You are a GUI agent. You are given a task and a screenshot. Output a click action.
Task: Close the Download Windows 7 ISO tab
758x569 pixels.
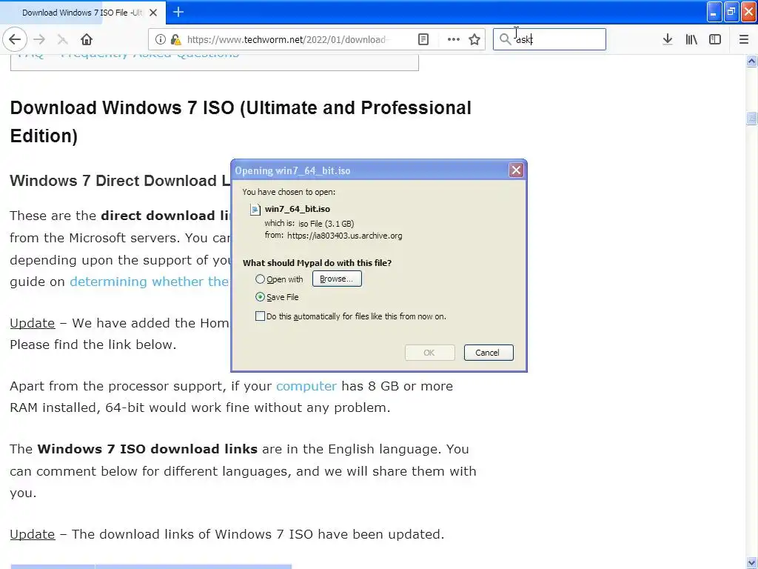[x=153, y=13]
